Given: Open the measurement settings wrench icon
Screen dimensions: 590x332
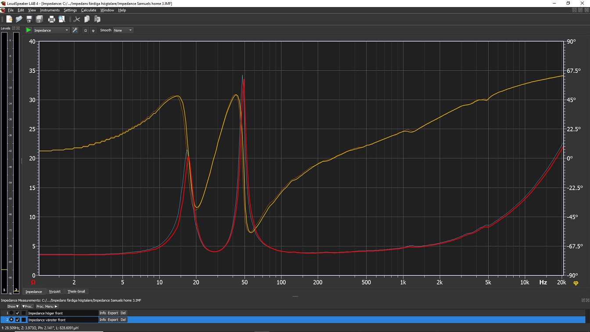Looking at the screenshot, I should pos(75,30).
